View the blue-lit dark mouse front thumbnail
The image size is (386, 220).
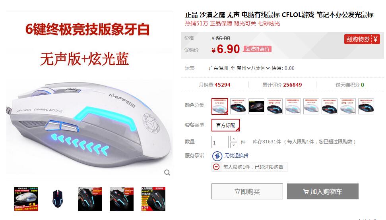[58, 199]
